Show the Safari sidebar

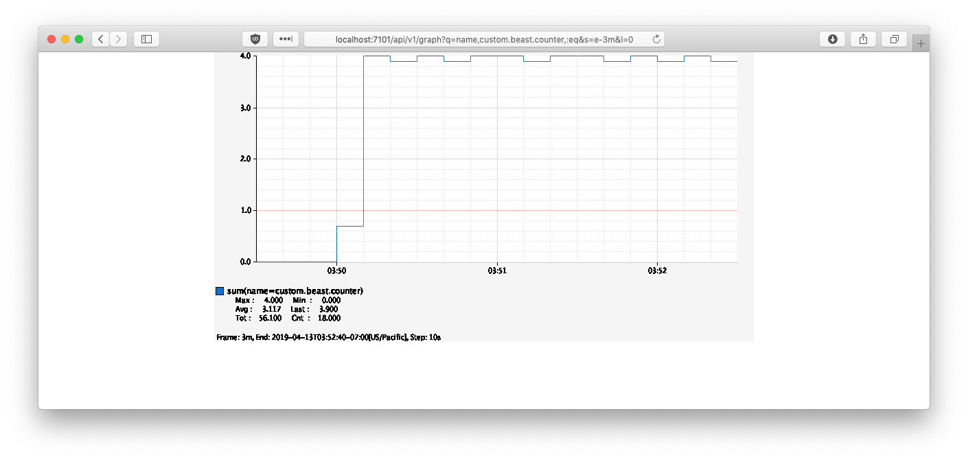pyautogui.click(x=146, y=39)
